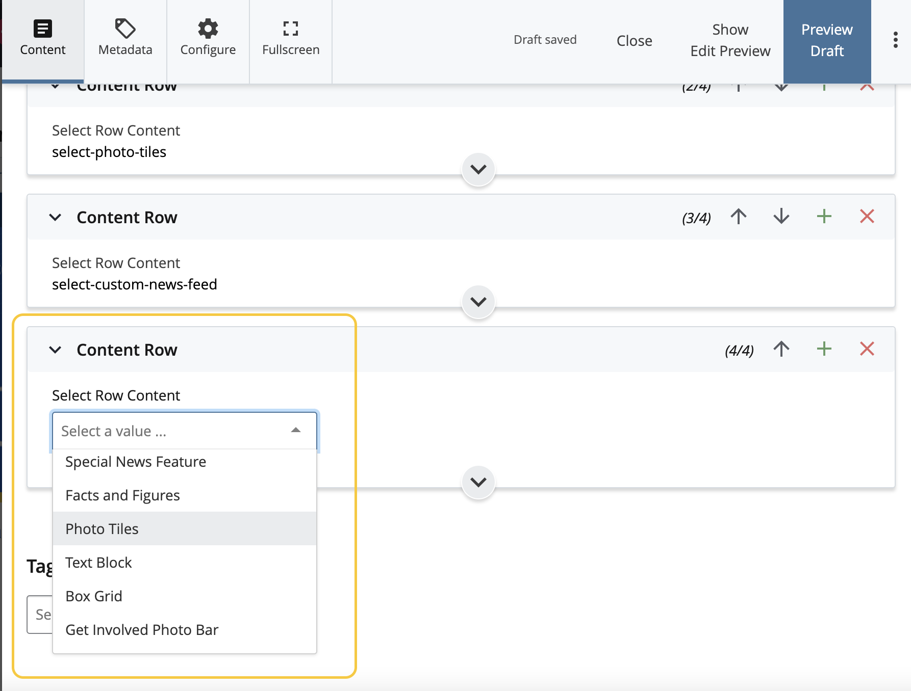911x691 pixels.
Task: Open the three-dot more options menu
Action: pyautogui.click(x=895, y=40)
